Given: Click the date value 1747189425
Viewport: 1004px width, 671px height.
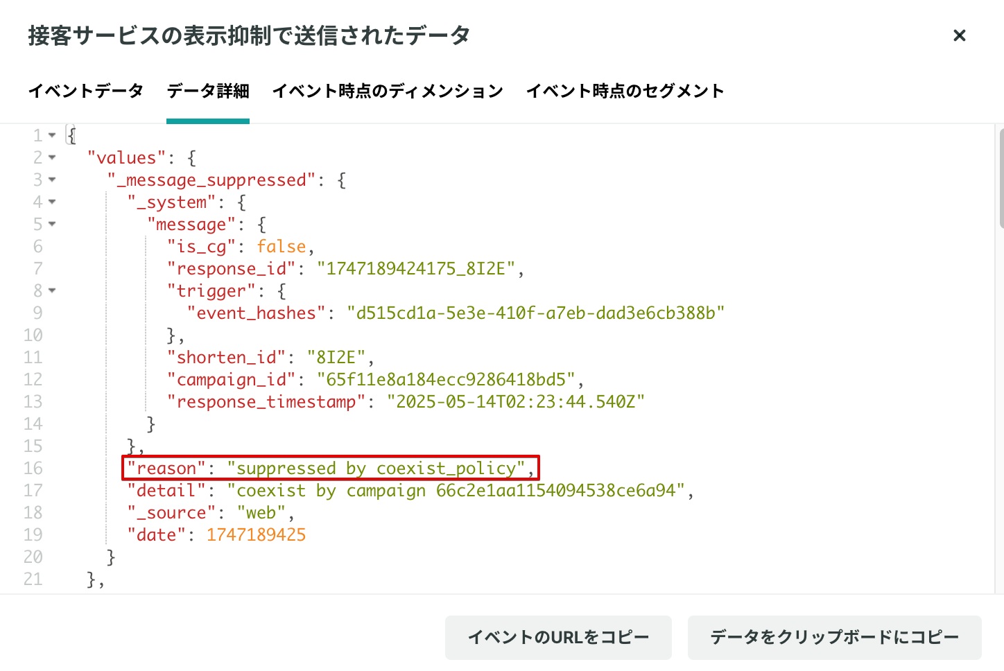Looking at the screenshot, I should (x=257, y=535).
